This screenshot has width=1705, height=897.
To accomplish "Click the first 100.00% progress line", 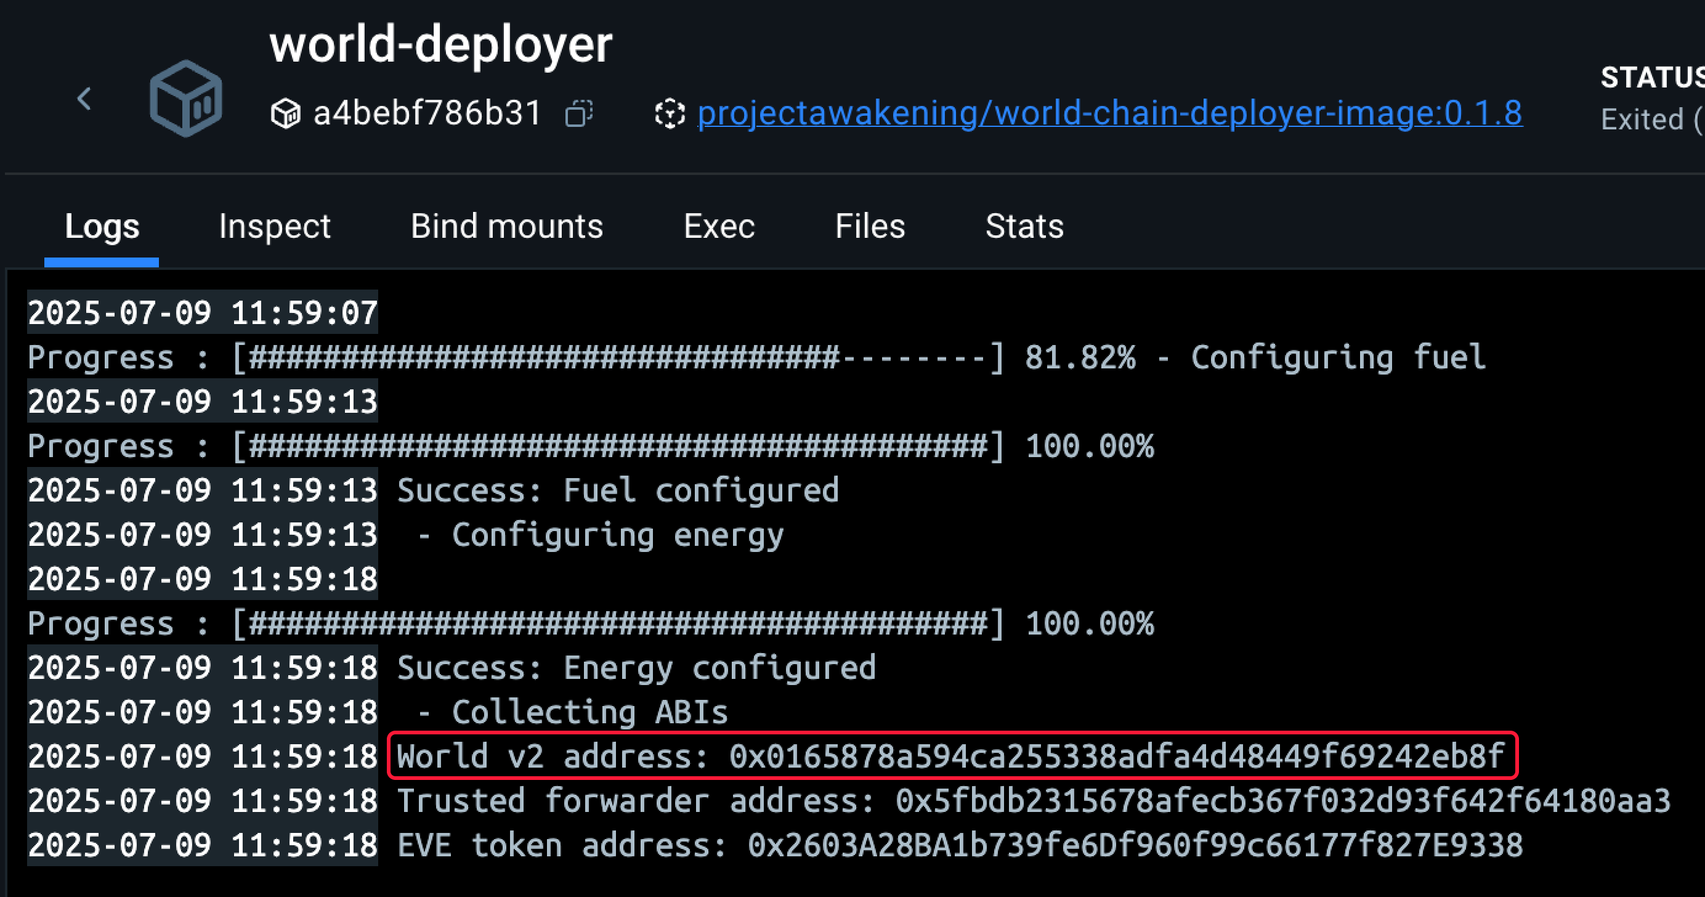I will point(590,446).
